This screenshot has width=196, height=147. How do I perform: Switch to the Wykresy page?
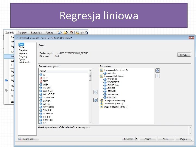point(23,53)
